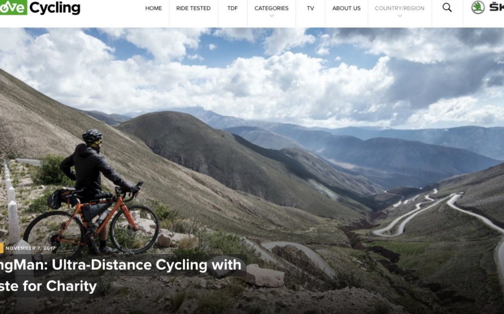Click headline line ending 'for Charity'
The width and height of the screenshot is (504, 314).
click(48, 286)
